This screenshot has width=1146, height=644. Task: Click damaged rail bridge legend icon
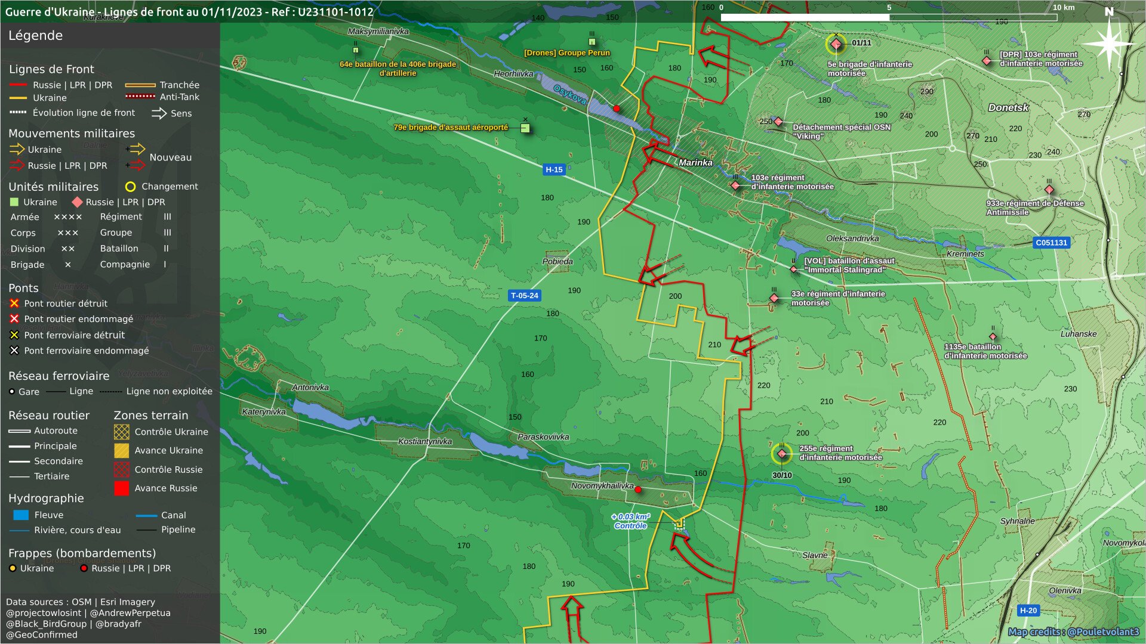click(14, 351)
